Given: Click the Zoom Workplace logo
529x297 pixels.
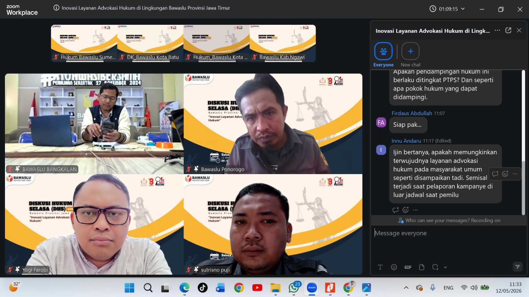Looking at the screenshot, I should click(22, 10).
